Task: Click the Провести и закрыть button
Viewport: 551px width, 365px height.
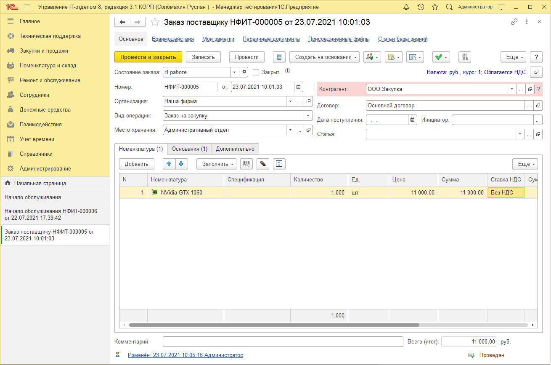Action: (x=148, y=57)
